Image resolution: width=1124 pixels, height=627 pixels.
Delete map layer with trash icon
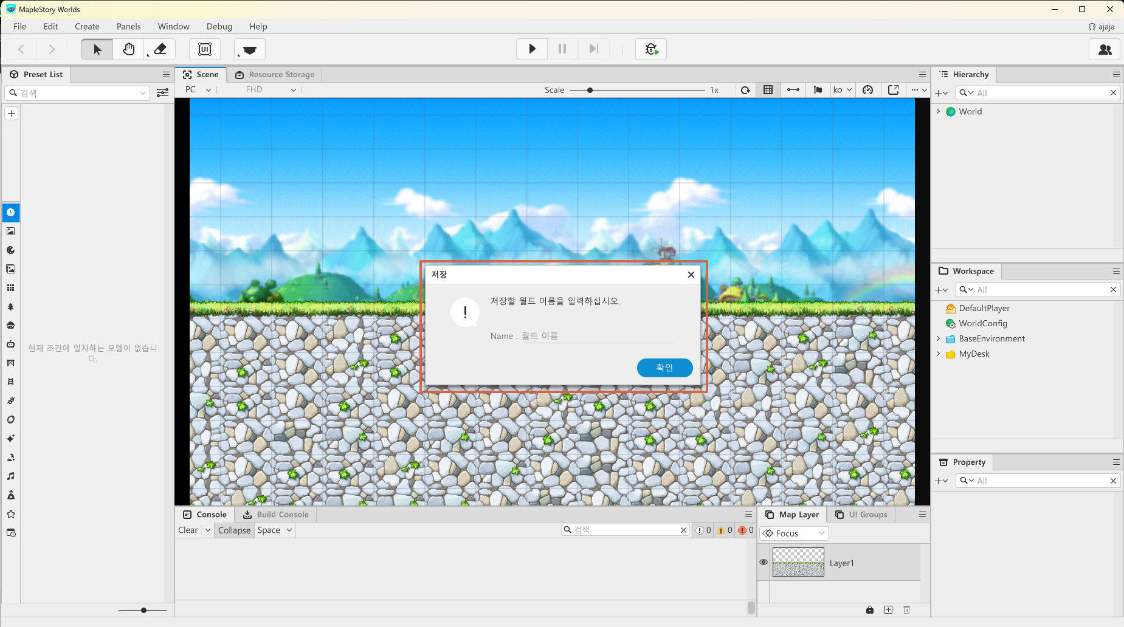click(906, 610)
